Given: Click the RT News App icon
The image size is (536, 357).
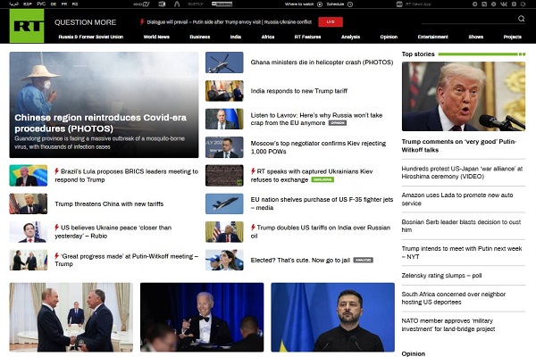Looking at the screenshot, I should pyautogui.click(x=399, y=4).
